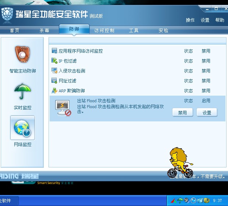Viewport: 228px width, 206px height.
Task: Click the 实时监控 label
Action: 22,108
